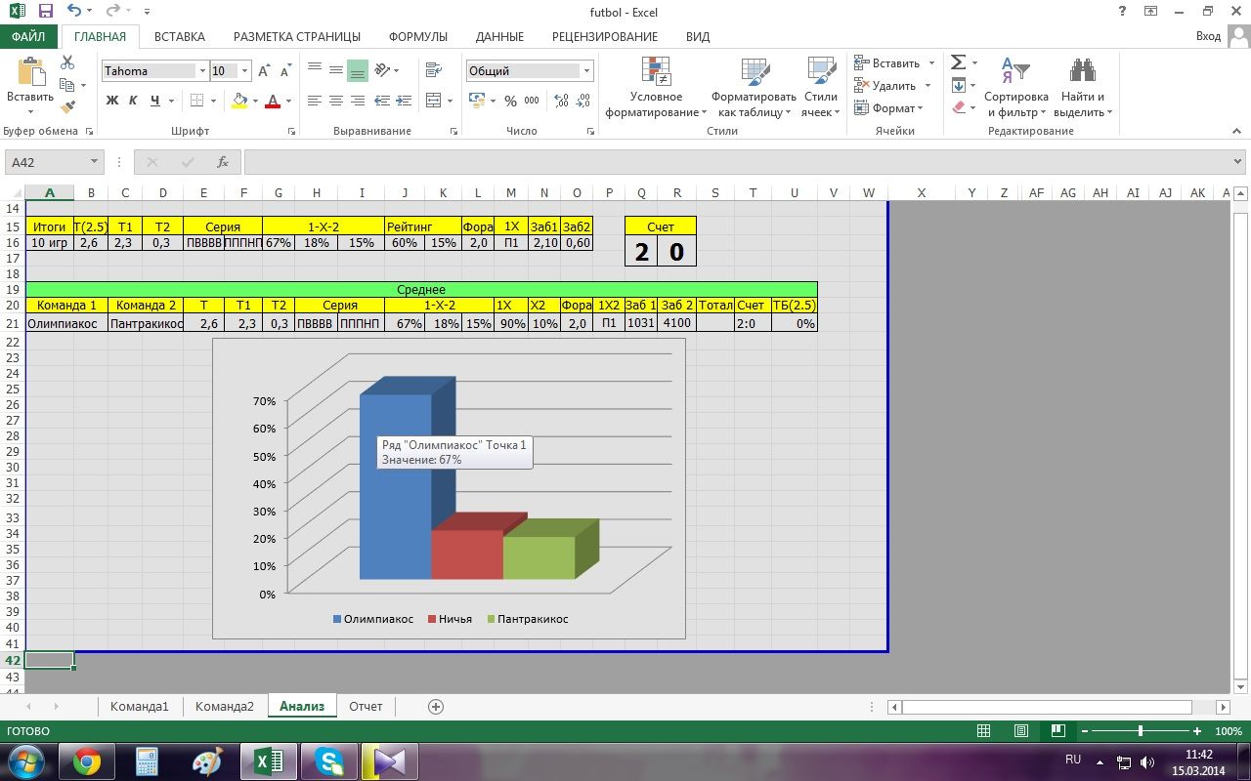Screen dimensions: 1251x781
Task: Open the ФАЙЛ menu tab
Action: 29,36
